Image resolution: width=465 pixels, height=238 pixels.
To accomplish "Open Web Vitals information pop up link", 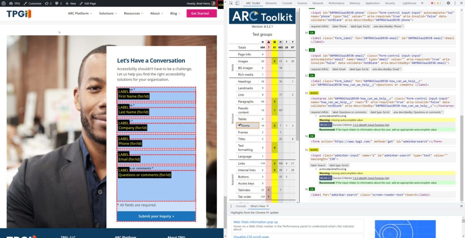I will tap(255, 222).
